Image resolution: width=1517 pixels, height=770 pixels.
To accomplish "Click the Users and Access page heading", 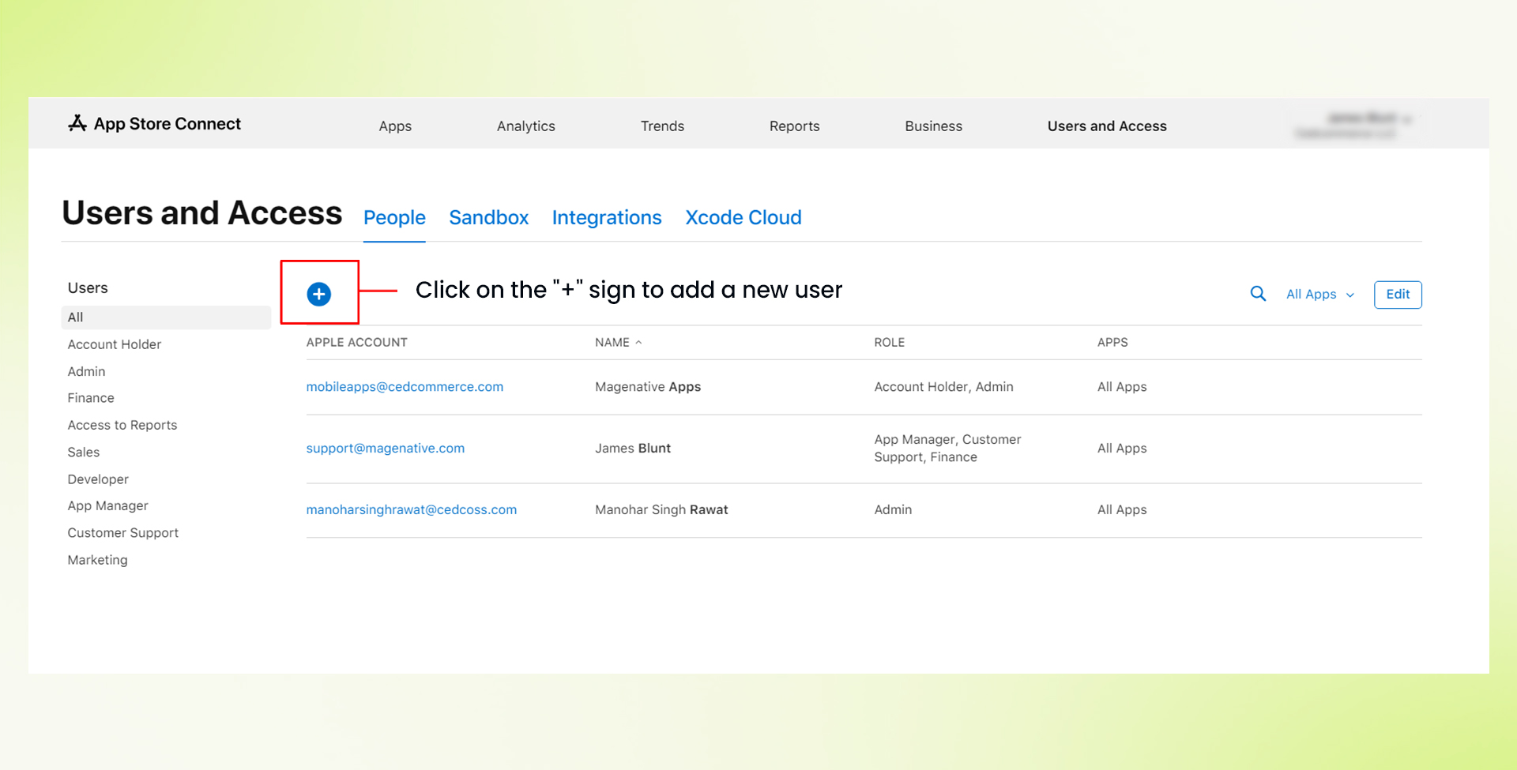I will tap(202, 213).
